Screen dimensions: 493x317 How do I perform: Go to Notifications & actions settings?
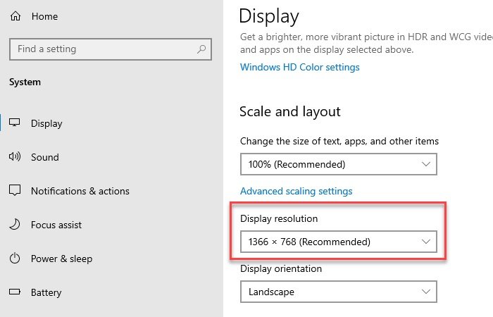pyautogui.click(x=80, y=191)
